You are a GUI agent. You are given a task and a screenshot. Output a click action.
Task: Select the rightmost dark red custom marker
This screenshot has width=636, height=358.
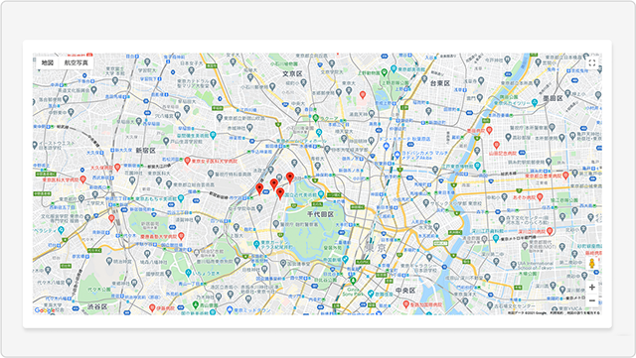(290, 178)
